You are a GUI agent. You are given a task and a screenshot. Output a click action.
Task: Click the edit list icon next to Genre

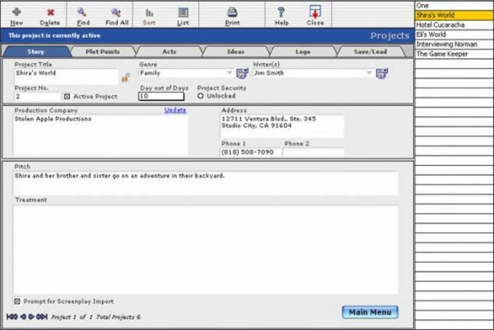click(242, 73)
